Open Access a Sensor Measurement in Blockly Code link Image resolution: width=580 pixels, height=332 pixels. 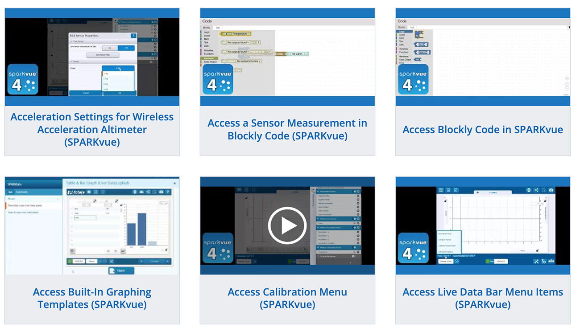[x=287, y=129]
